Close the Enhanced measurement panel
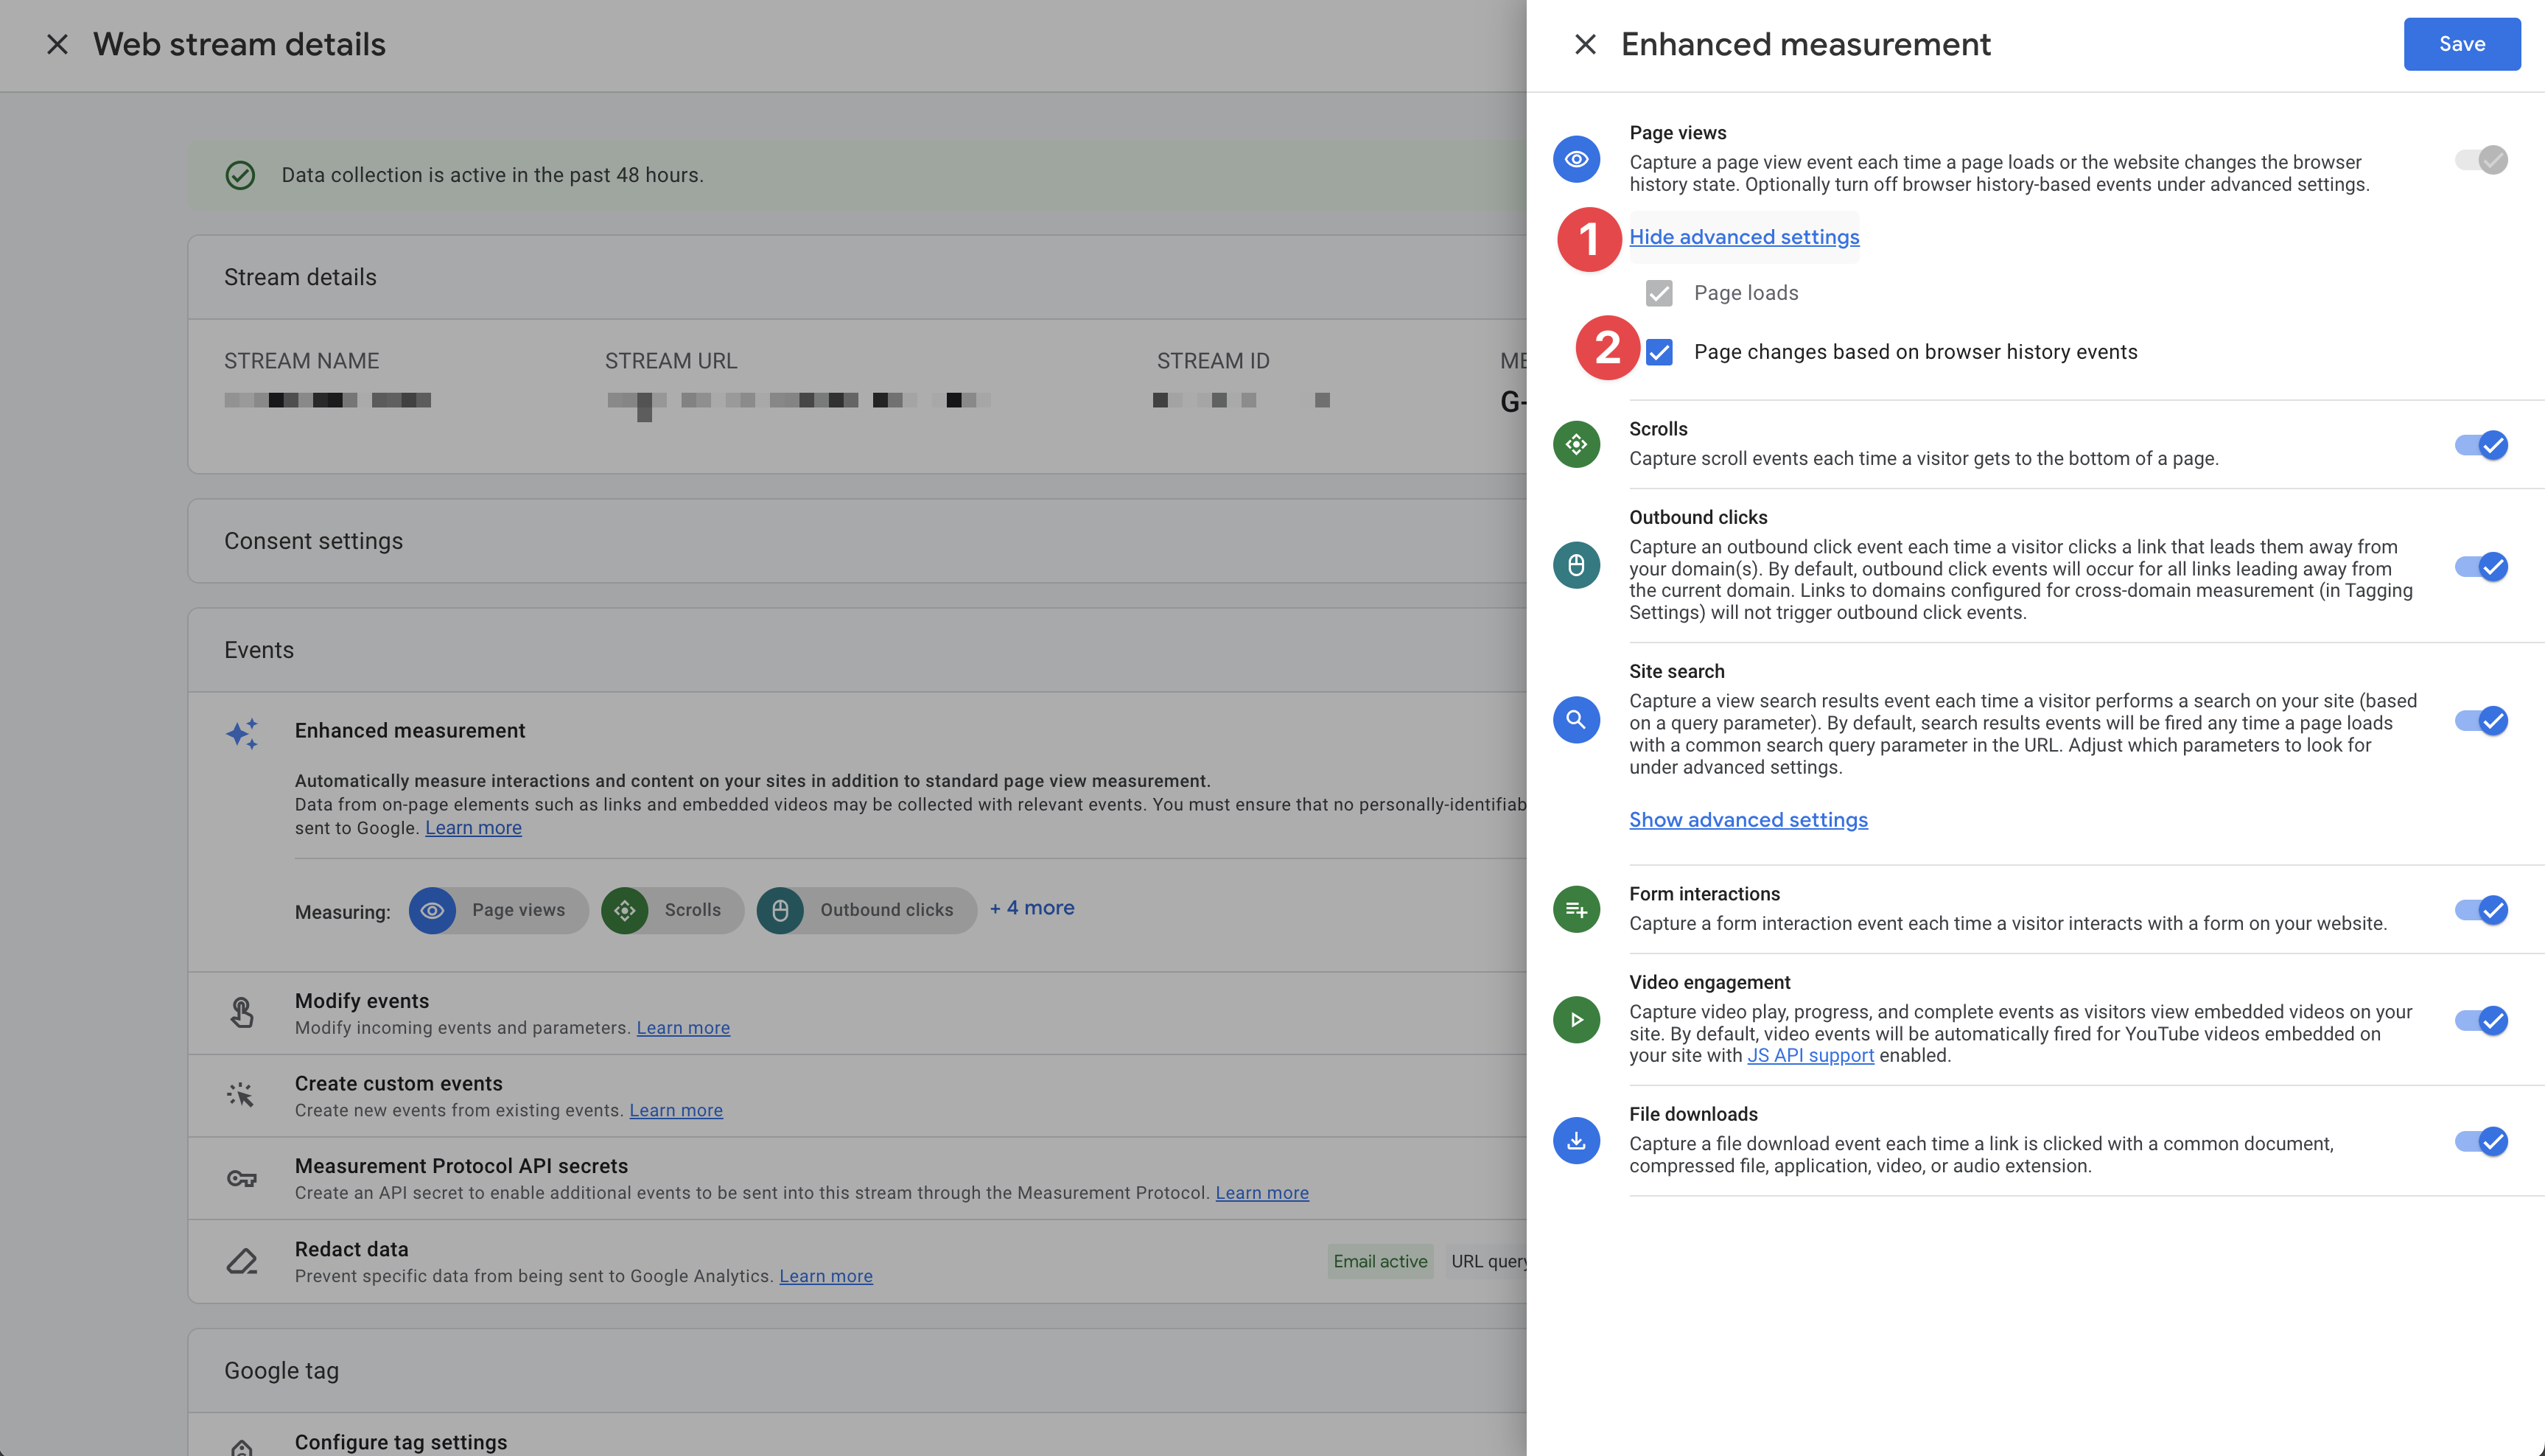 click(x=1585, y=44)
